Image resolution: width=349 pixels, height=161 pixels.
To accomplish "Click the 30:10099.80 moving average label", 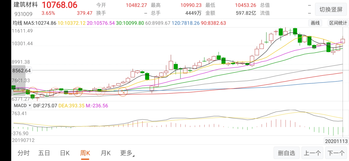I will pyautogui.click(x=130, y=23).
